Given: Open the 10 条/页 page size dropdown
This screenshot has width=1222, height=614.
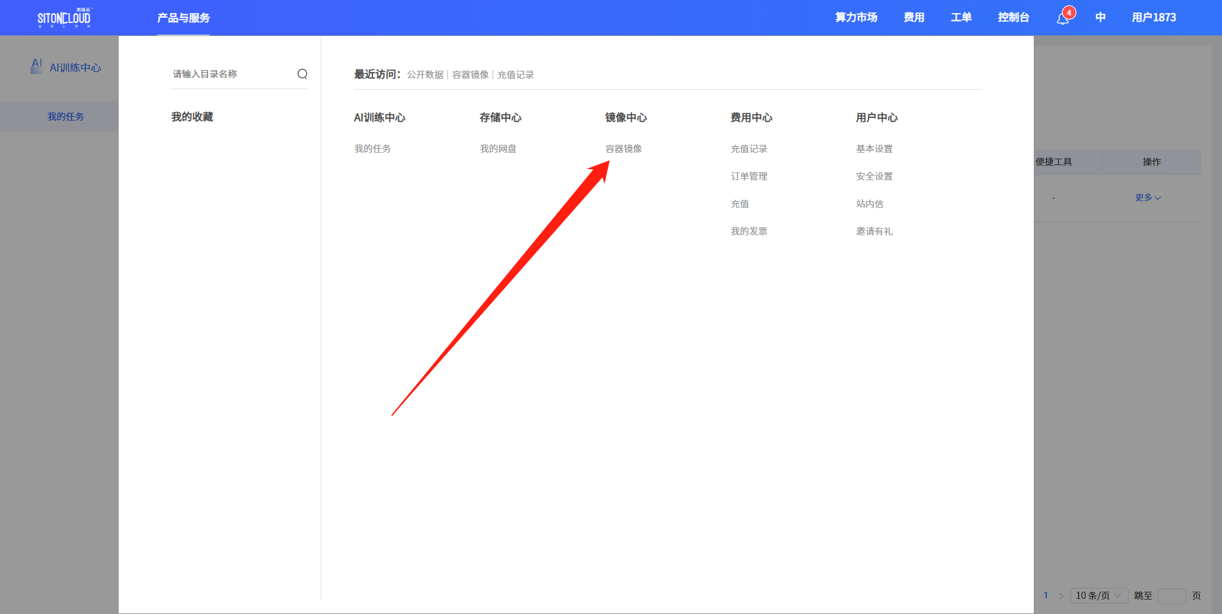Looking at the screenshot, I should (1099, 596).
